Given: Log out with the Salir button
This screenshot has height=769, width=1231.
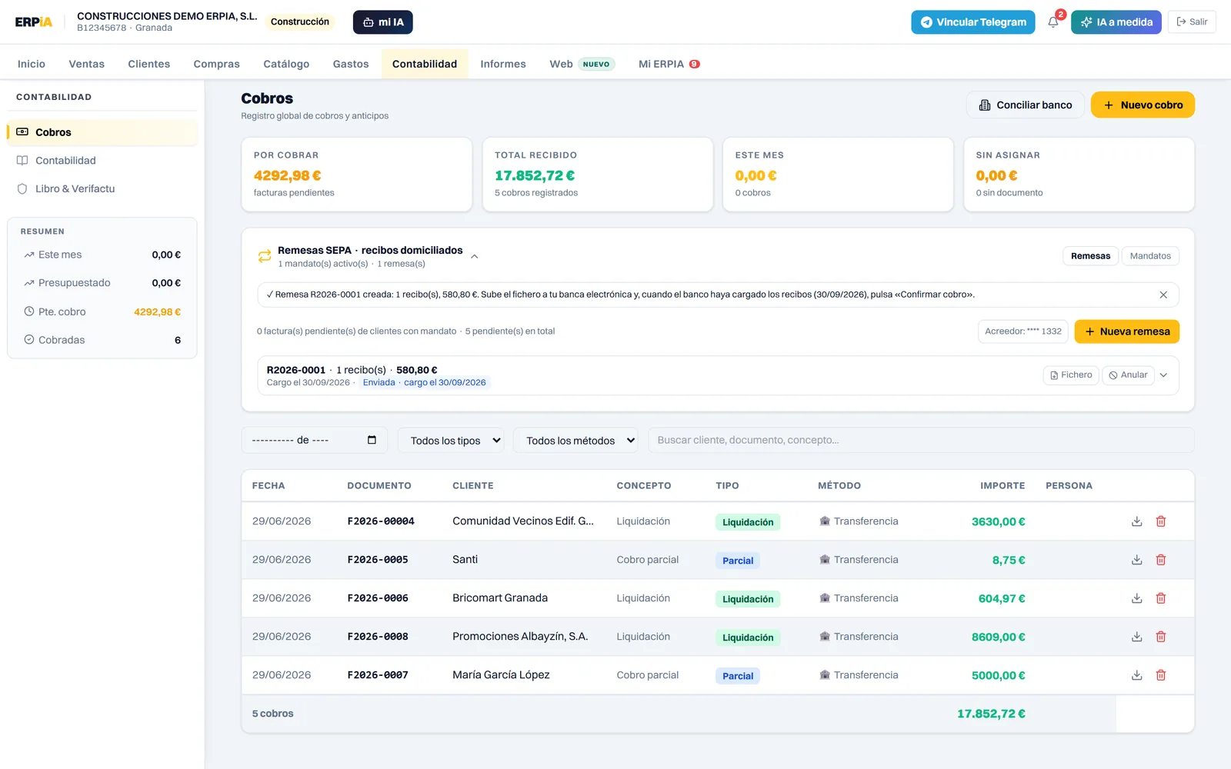Looking at the screenshot, I should click(1192, 22).
